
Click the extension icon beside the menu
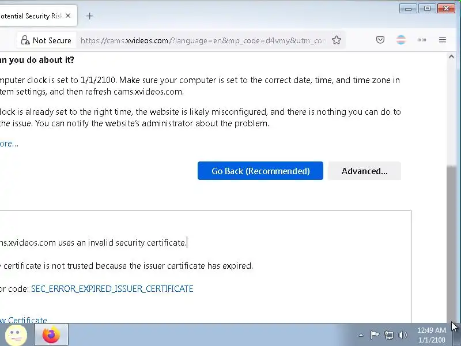coord(422,40)
